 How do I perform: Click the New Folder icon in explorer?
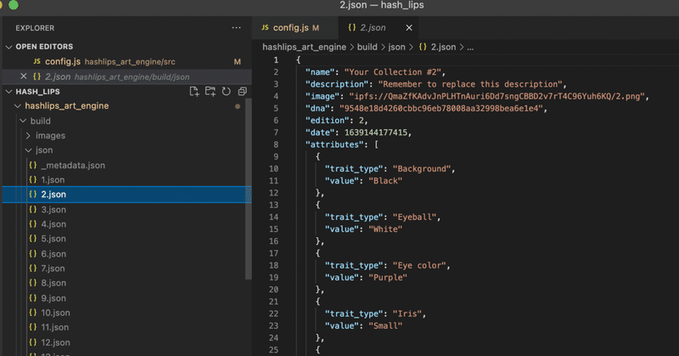click(x=210, y=92)
